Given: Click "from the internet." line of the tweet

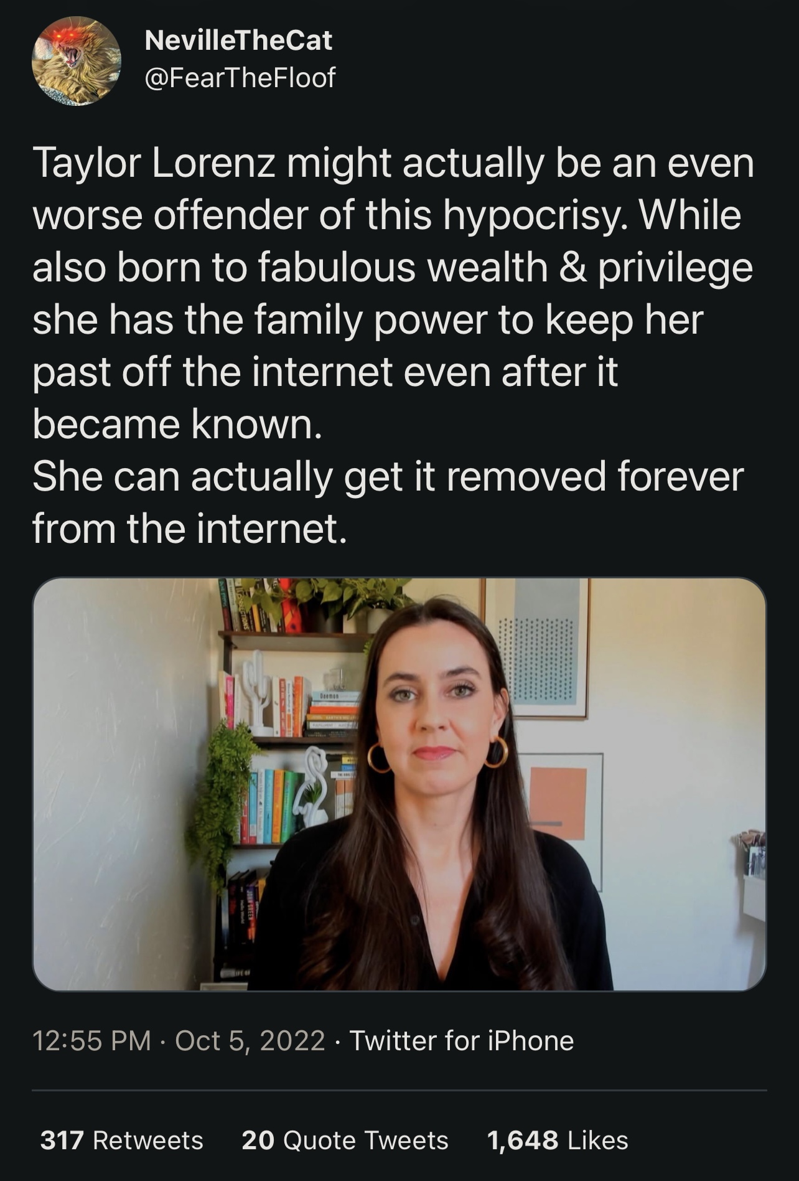Looking at the screenshot, I should coord(189,528).
